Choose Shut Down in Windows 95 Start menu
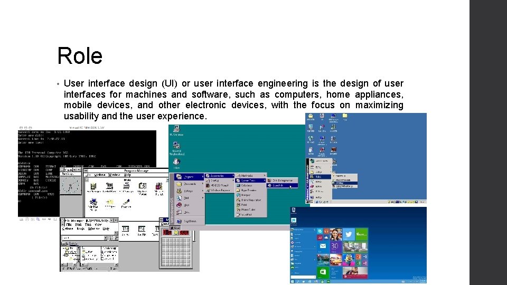The width and height of the screenshot is (507, 285). 189,221
